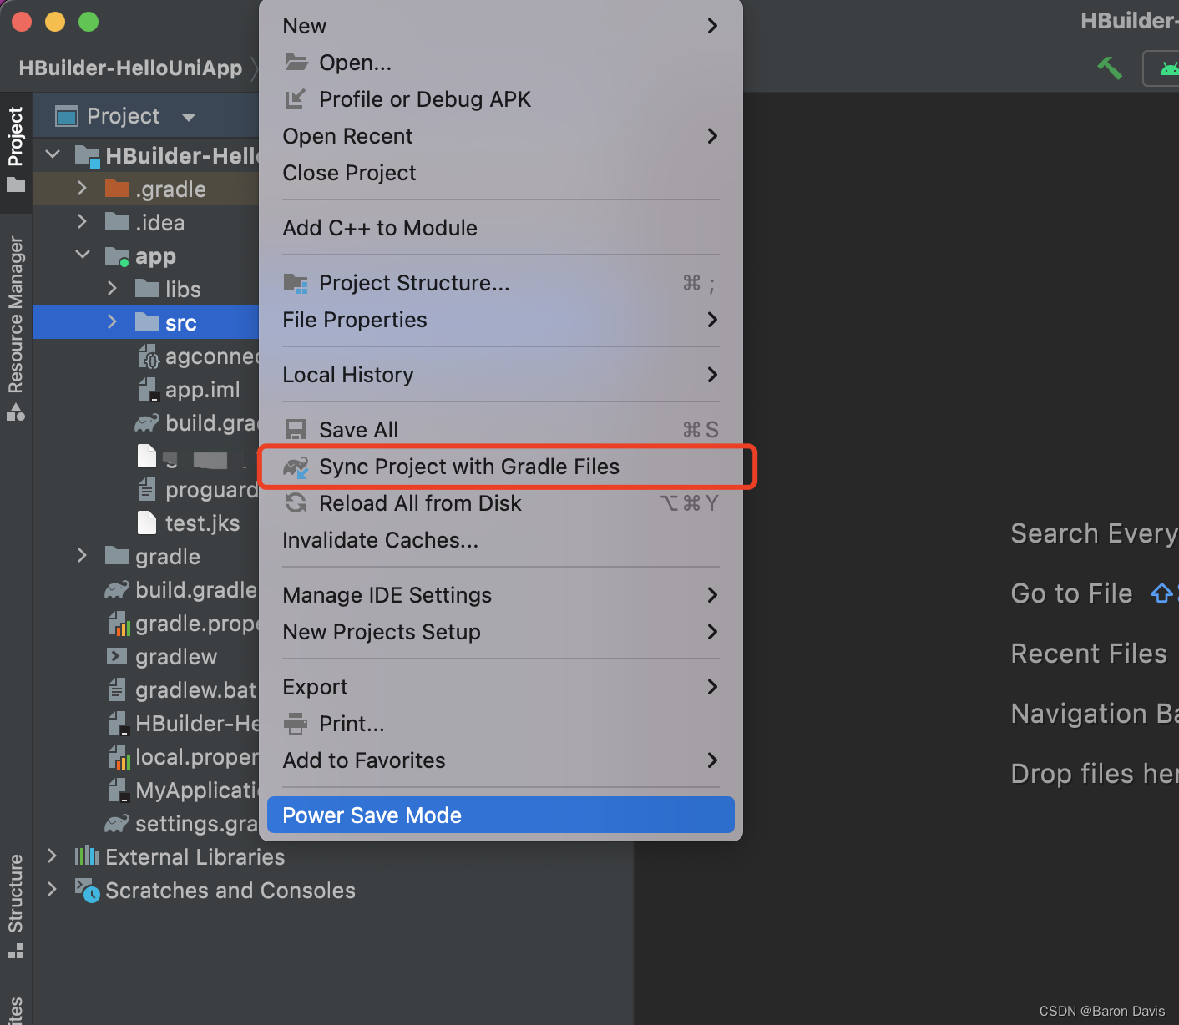This screenshot has width=1179, height=1025.
Task: Select Profile or Debug APK
Action: [501, 99]
